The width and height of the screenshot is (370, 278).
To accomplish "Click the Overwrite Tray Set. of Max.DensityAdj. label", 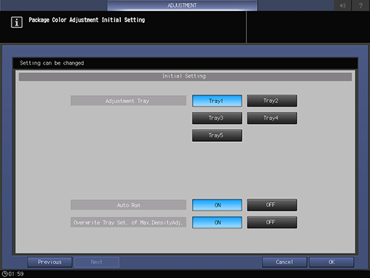I will point(128,223).
